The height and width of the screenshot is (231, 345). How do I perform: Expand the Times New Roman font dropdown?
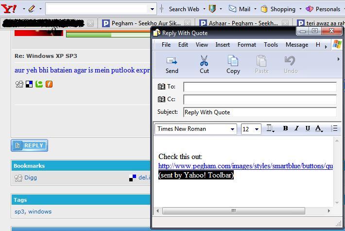tap(233, 129)
